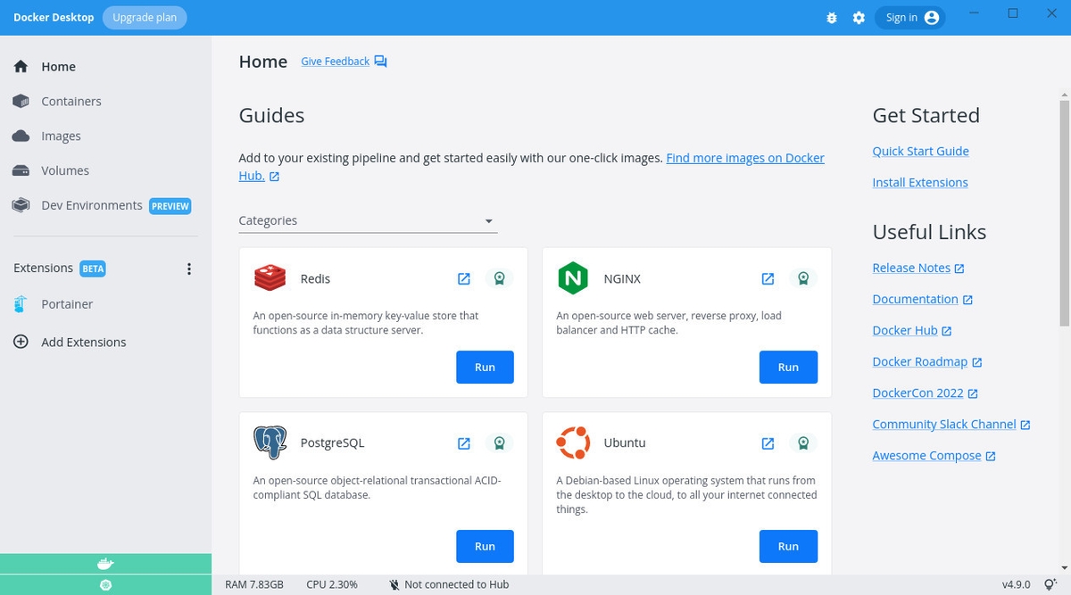
Task: Click the Docker whale icon at bottom left
Action: click(105, 564)
